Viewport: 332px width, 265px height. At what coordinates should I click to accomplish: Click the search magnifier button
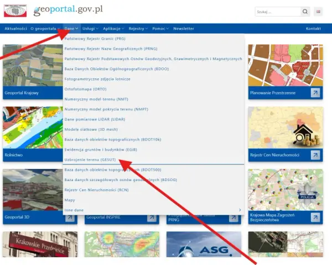[305, 12]
